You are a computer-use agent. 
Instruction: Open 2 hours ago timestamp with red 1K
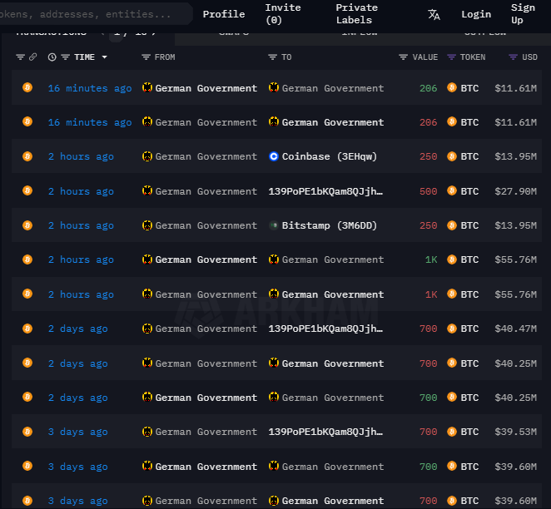[81, 294]
